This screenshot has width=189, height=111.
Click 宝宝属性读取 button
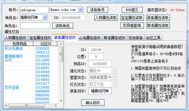132,18
